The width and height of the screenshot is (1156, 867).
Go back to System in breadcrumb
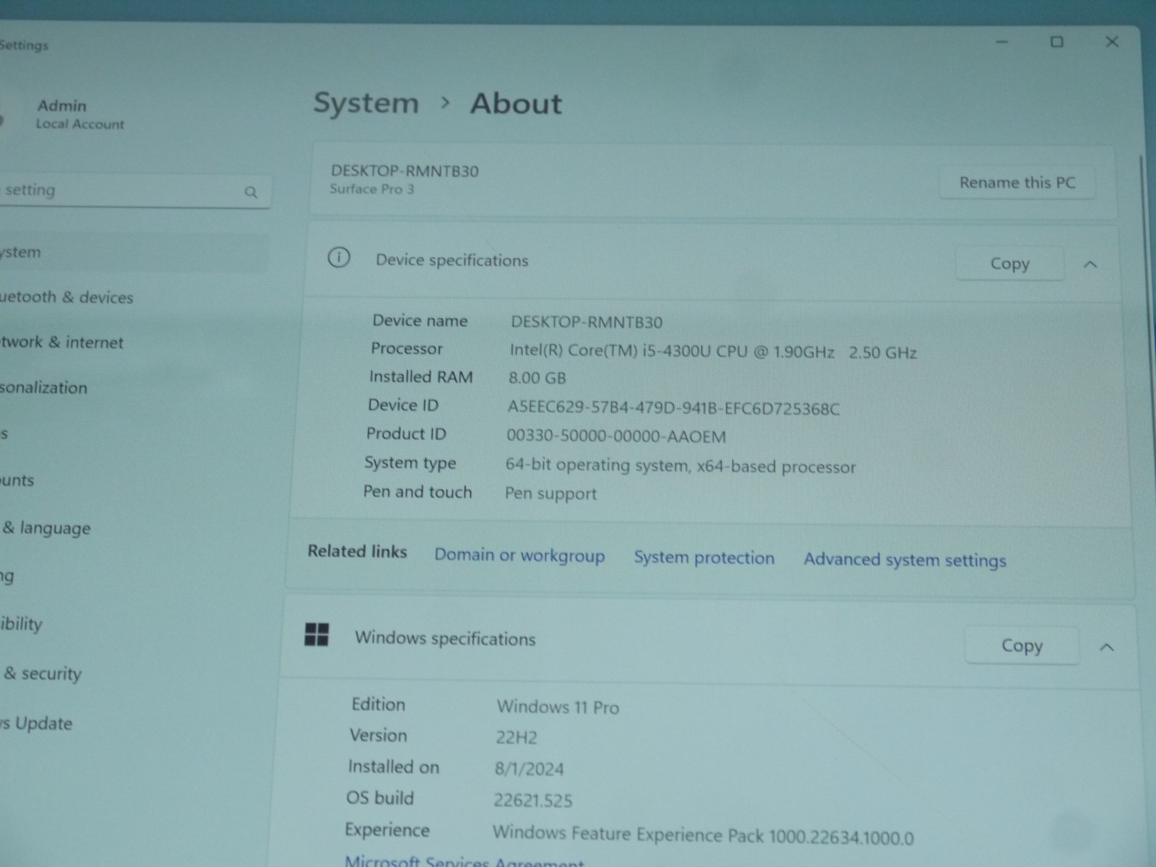(x=366, y=103)
